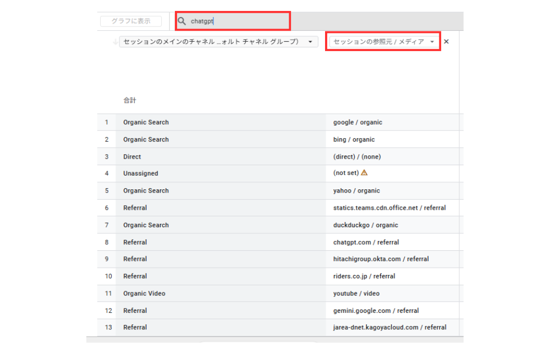550x343 pixels.
Task: Click the statics.teams.cdn.office.net / referral cell
Action: point(389,208)
